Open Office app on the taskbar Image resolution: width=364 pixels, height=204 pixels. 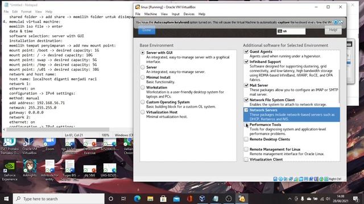coord(189,199)
